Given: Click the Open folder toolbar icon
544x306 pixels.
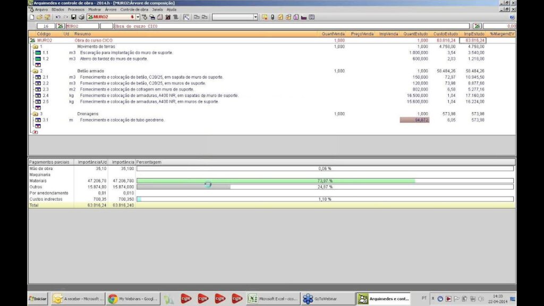Looking at the screenshot, I should 39,17.
